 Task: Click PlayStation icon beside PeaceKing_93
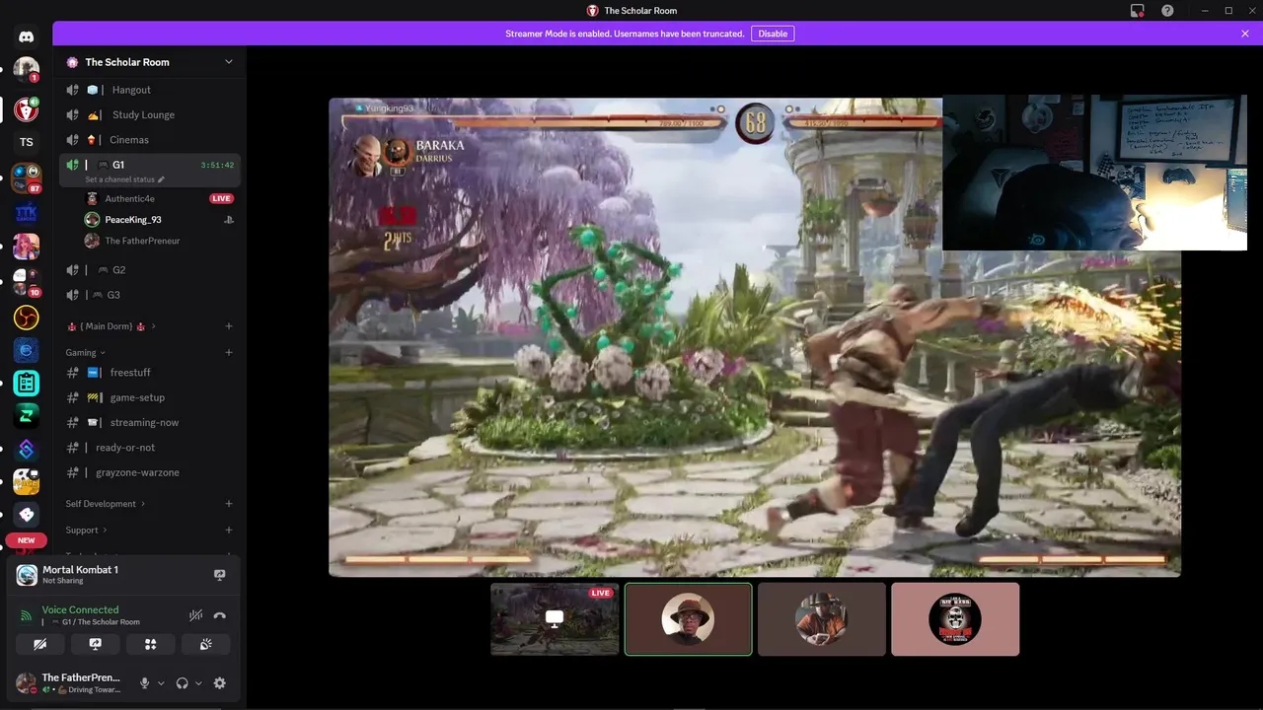click(x=228, y=220)
